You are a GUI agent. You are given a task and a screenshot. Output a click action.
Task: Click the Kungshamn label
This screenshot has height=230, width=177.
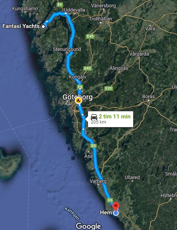coord(25,8)
